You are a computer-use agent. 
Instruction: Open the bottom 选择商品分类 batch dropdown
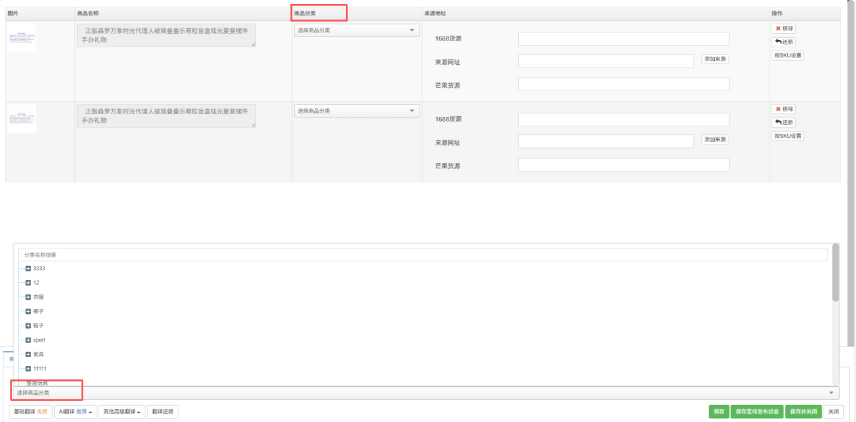pos(426,392)
